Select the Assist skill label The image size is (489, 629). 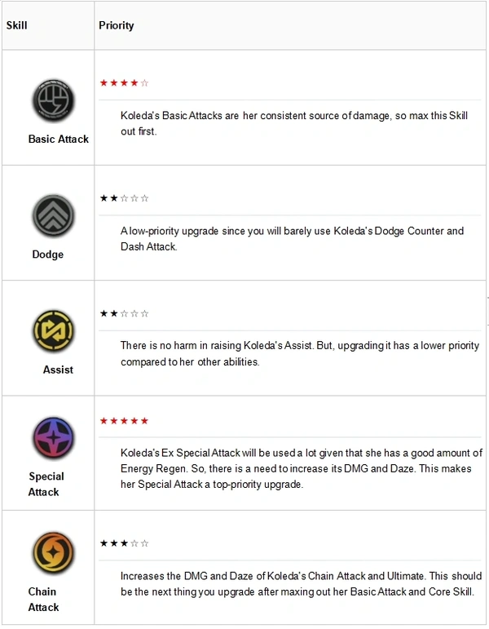click(x=58, y=370)
